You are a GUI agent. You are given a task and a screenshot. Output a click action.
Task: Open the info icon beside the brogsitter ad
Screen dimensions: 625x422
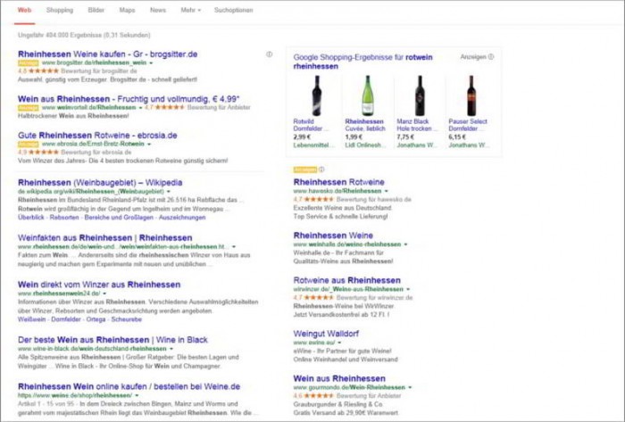pos(269,54)
